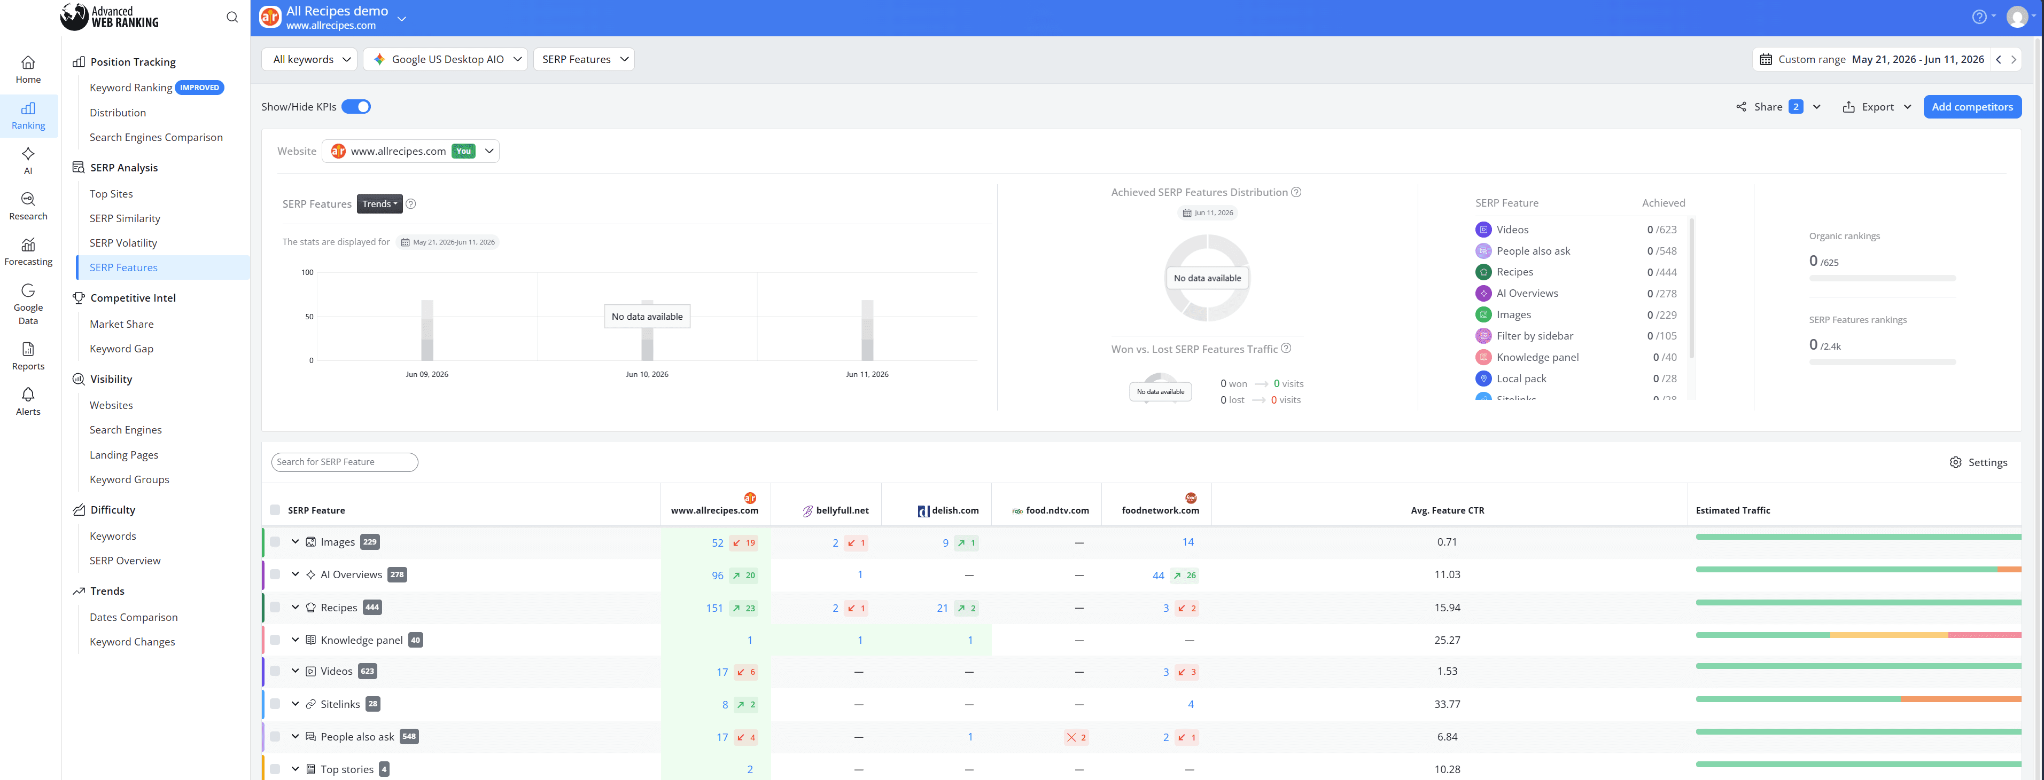
Task: Expand the Images row chevron
Action: [295, 541]
